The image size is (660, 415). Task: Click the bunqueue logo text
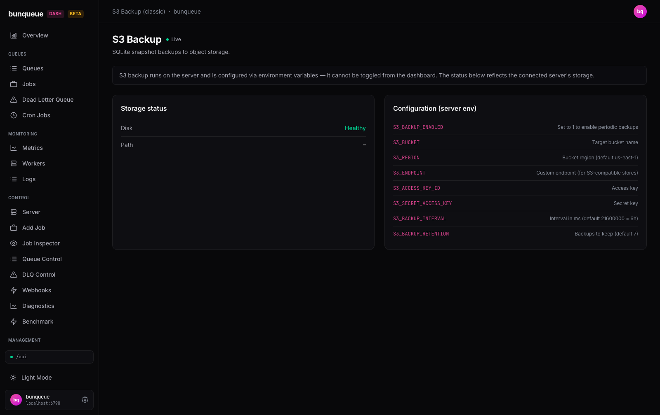click(x=26, y=14)
